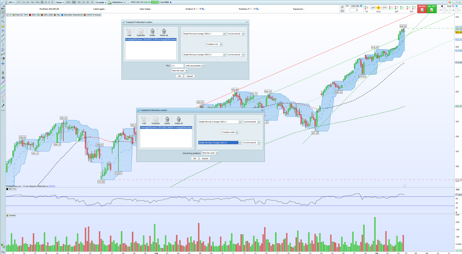The image size is (462, 254).
Task: Click the Buy quantity input field showing 1.0
Action: (x=177, y=66)
